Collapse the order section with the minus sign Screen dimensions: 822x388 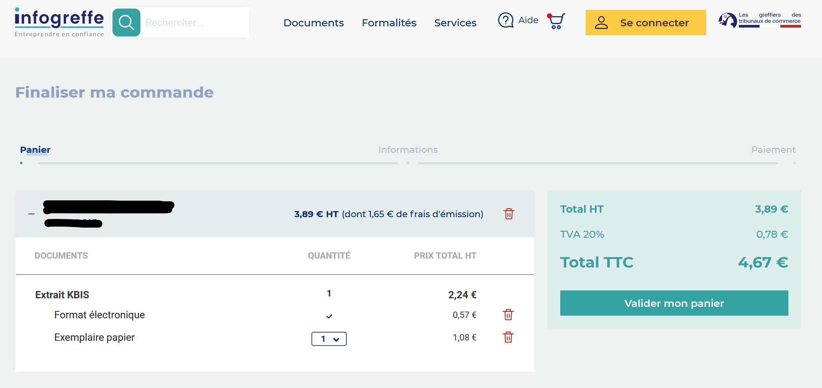[31, 214]
